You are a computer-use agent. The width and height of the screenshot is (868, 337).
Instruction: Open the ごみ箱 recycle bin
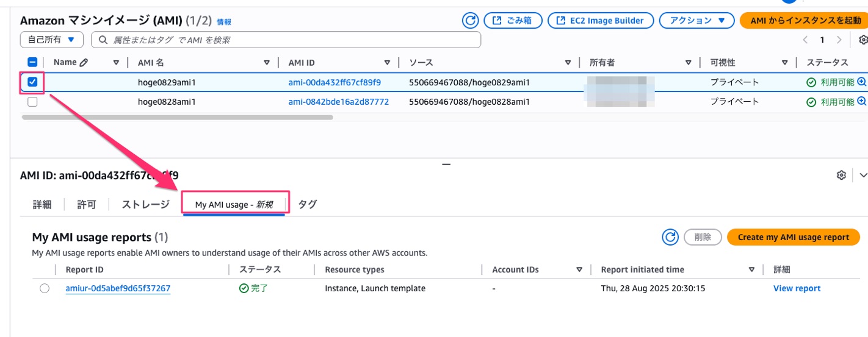(513, 20)
